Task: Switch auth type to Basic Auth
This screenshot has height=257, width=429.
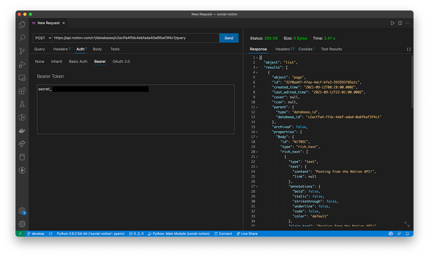Action: [78, 61]
